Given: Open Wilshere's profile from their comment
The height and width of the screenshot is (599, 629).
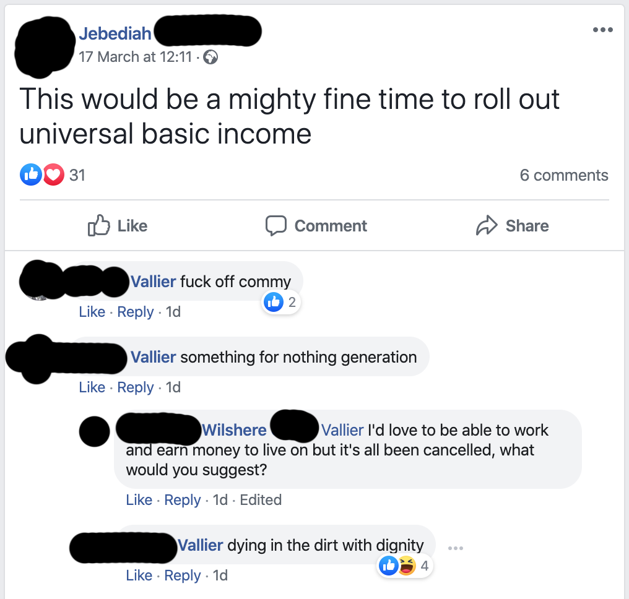Looking at the screenshot, I should (234, 429).
